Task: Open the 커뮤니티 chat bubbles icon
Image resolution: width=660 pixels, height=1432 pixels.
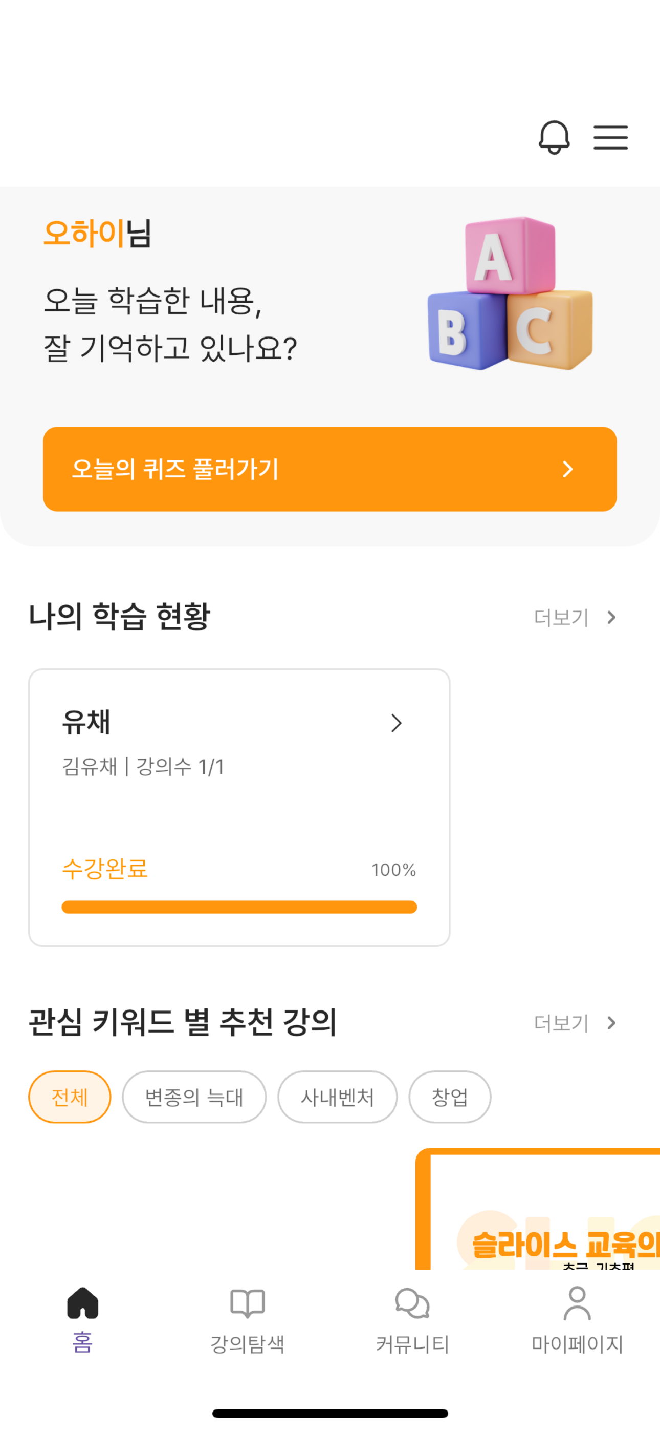Action: click(412, 1303)
